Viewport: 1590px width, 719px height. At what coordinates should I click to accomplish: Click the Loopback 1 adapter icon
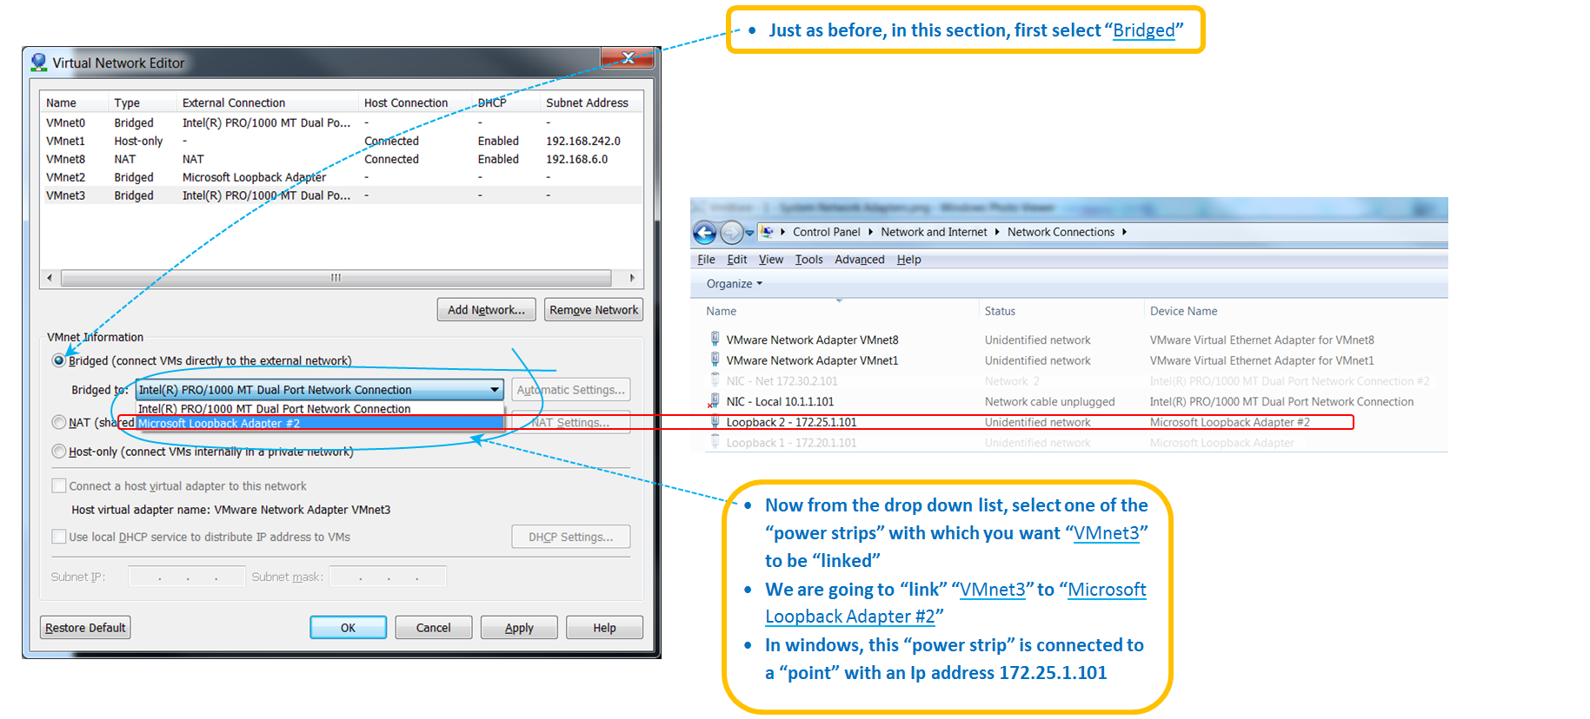pyautogui.click(x=715, y=442)
